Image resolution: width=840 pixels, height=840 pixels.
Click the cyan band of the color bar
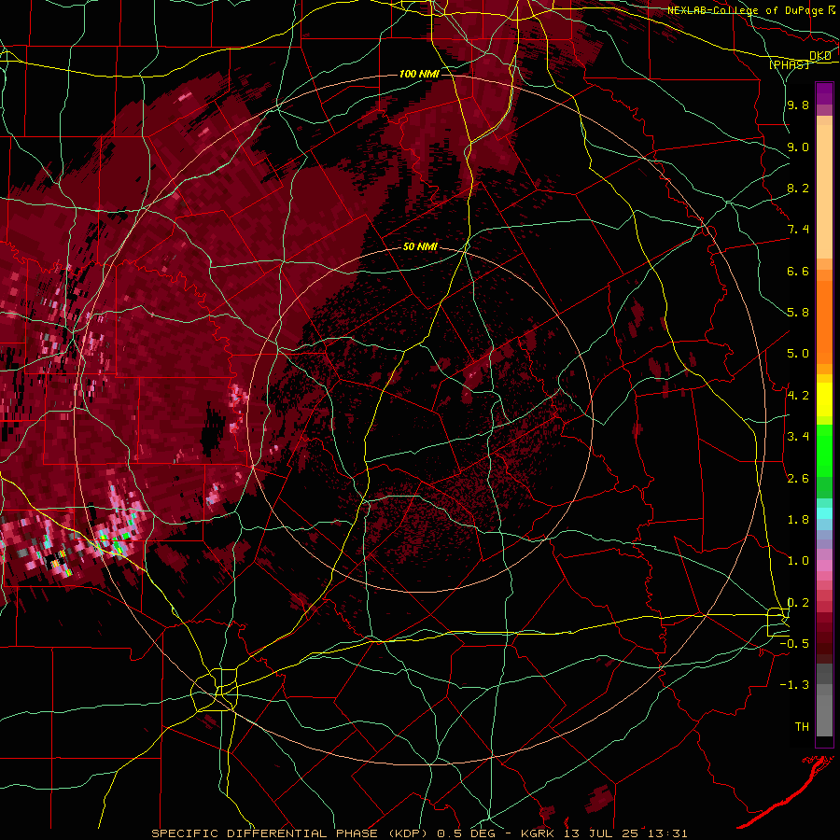click(824, 513)
